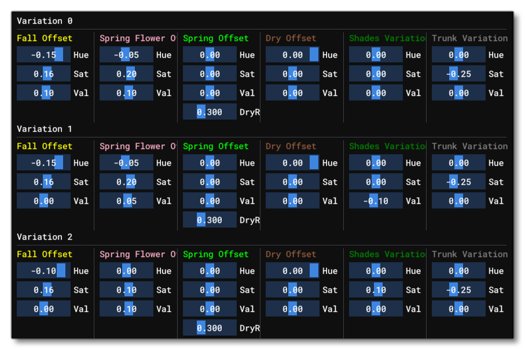Click Variation 2 Shades Variation Sat 0.10 slider
This screenshot has height=350, width=525.
(x=376, y=289)
